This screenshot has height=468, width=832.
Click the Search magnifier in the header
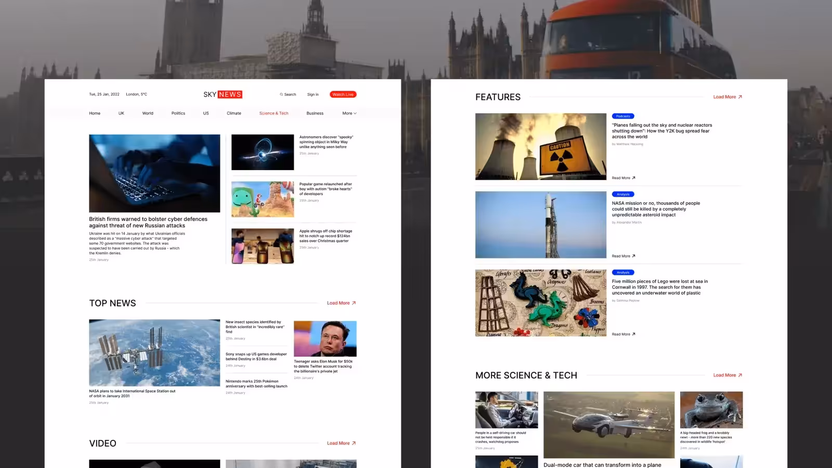[281, 95]
